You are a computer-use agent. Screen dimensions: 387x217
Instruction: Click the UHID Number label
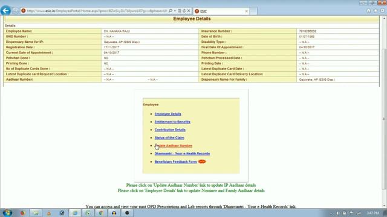(x=17, y=36)
